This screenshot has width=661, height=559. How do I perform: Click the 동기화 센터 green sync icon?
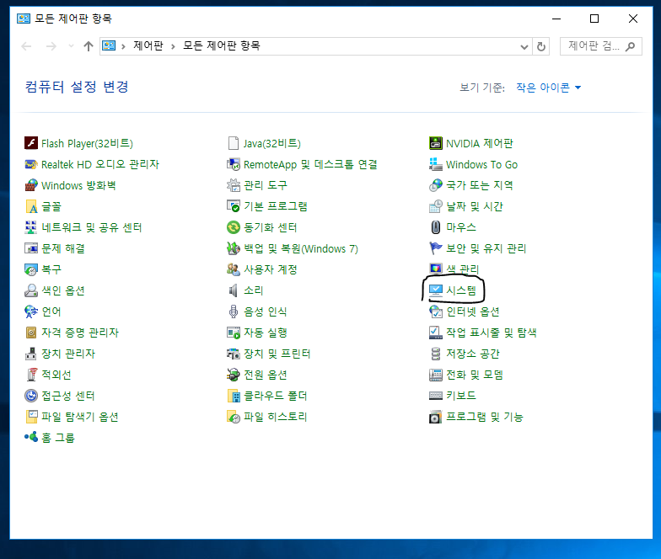[233, 227]
